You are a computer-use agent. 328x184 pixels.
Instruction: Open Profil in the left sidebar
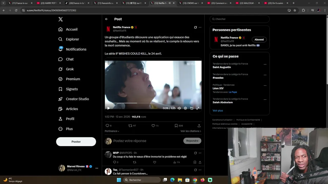click(x=66, y=119)
